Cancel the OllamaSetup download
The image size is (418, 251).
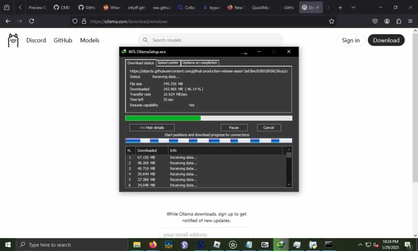coord(269,127)
